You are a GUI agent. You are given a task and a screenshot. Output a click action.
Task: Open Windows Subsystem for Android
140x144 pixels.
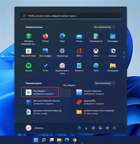[29, 39]
